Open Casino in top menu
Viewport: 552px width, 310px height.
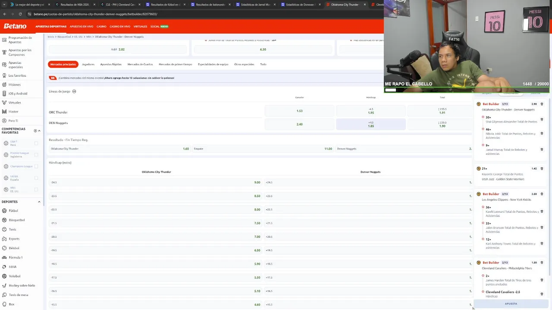[x=101, y=27]
